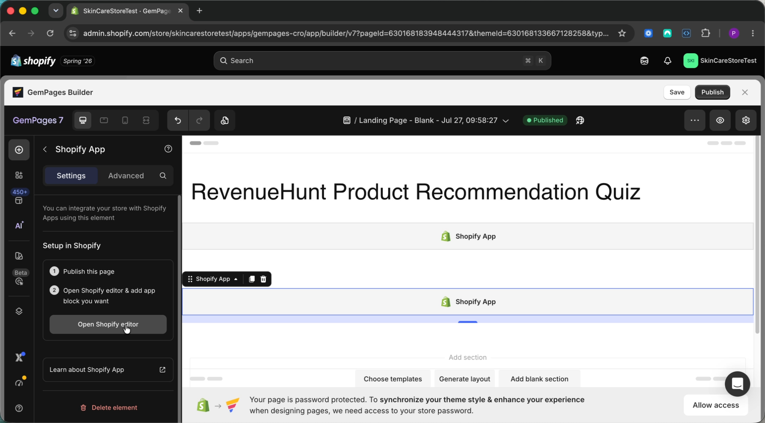Open the AI assistant sidebar icon
765x423 pixels.
[x=19, y=225]
